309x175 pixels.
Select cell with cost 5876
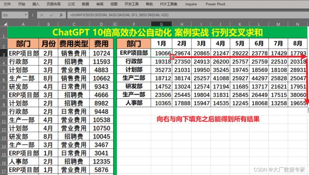(101, 170)
